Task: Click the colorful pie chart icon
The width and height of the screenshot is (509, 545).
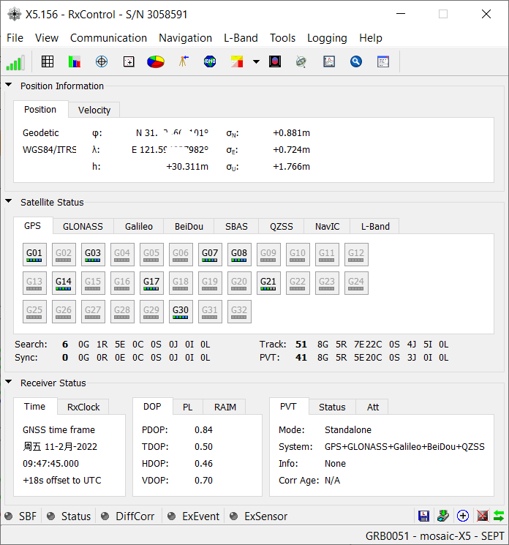Action: coord(156,62)
